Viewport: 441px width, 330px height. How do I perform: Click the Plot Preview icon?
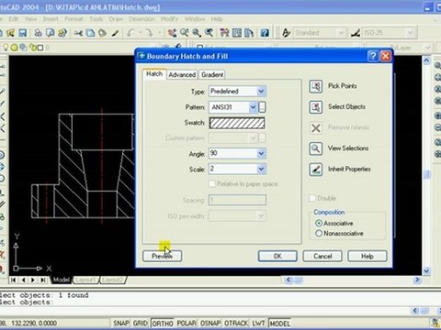[50, 33]
